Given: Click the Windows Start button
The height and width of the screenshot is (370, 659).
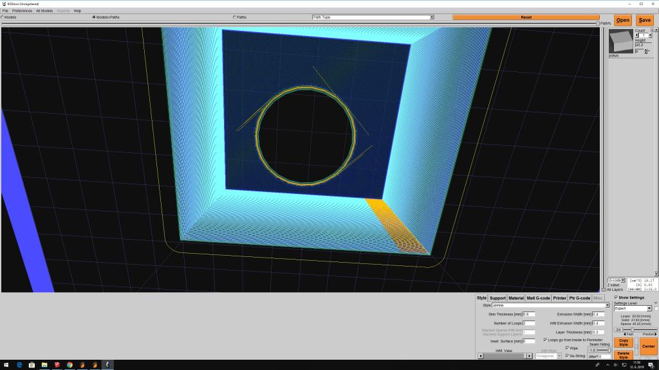Looking at the screenshot, I should click(x=6, y=365).
